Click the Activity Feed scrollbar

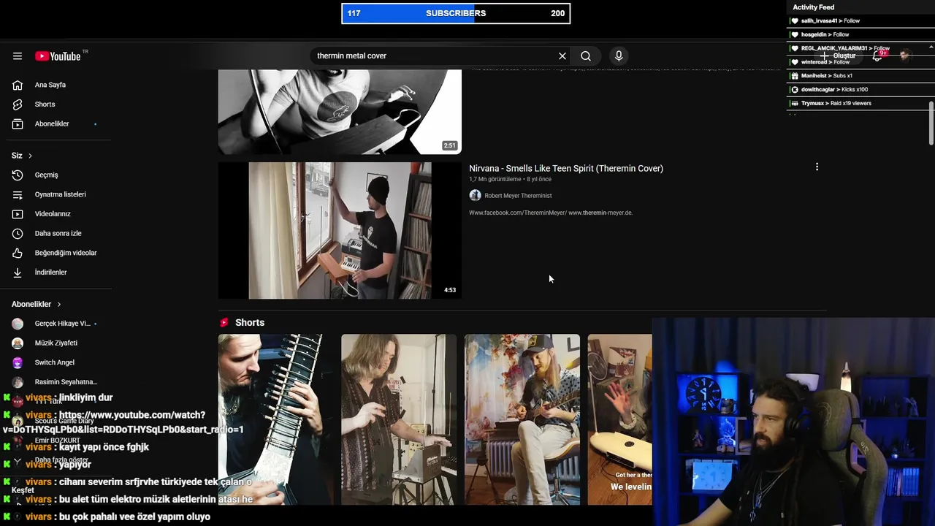tap(931, 123)
